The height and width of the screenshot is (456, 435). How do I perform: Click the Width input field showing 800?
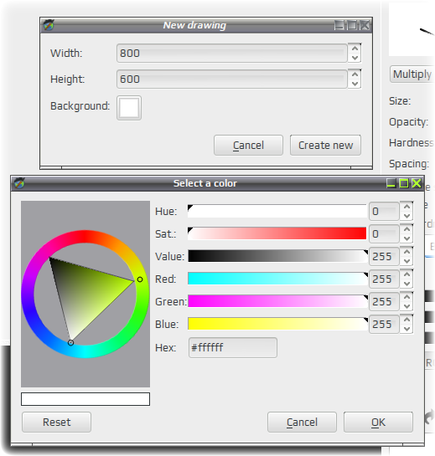[x=231, y=54]
